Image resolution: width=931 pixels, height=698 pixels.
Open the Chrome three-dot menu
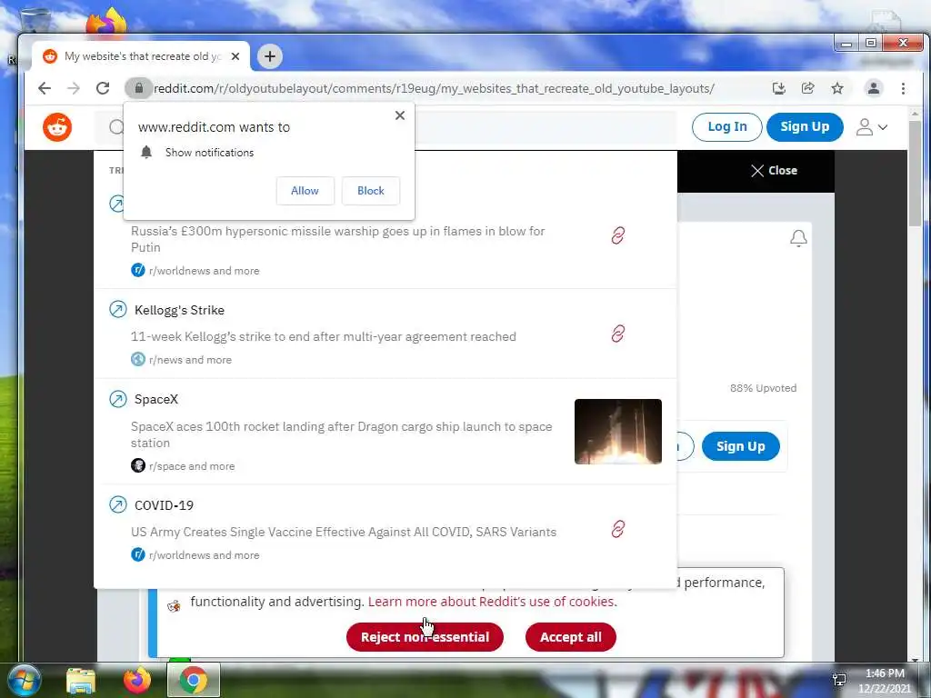pyautogui.click(x=903, y=88)
